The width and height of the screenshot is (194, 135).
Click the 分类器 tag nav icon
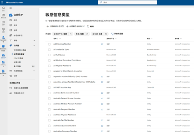coord(11,46)
